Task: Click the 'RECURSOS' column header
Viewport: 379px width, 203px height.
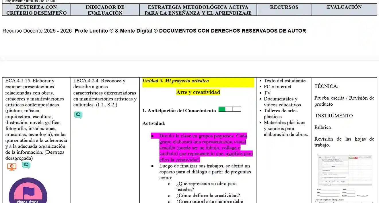Action: coord(284,7)
